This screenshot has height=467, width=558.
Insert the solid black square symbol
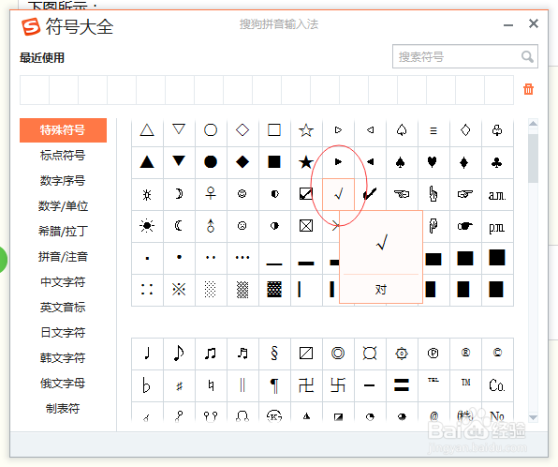[x=274, y=162]
